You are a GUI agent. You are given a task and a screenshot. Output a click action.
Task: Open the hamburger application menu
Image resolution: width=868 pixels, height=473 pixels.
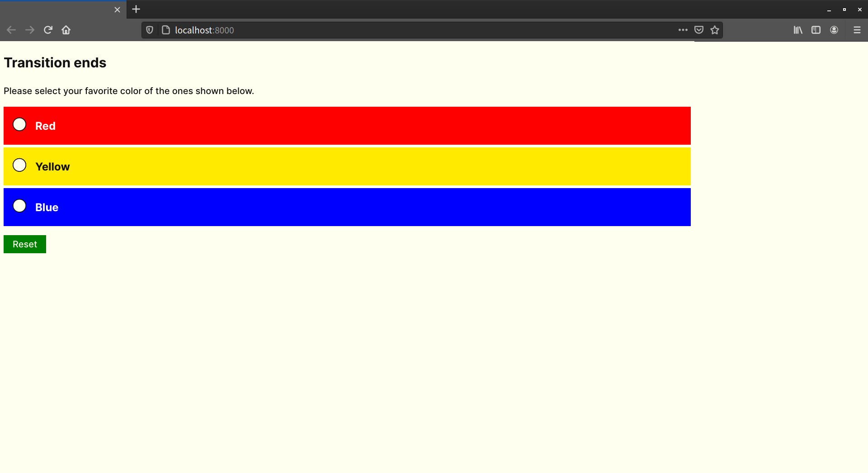pos(857,30)
